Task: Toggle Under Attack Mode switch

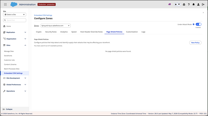Action: pyautogui.click(x=198, y=24)
